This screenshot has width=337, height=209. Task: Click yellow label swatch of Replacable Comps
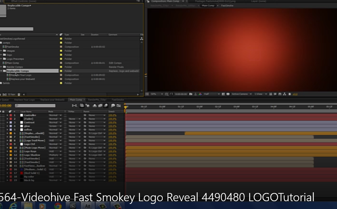61,71
